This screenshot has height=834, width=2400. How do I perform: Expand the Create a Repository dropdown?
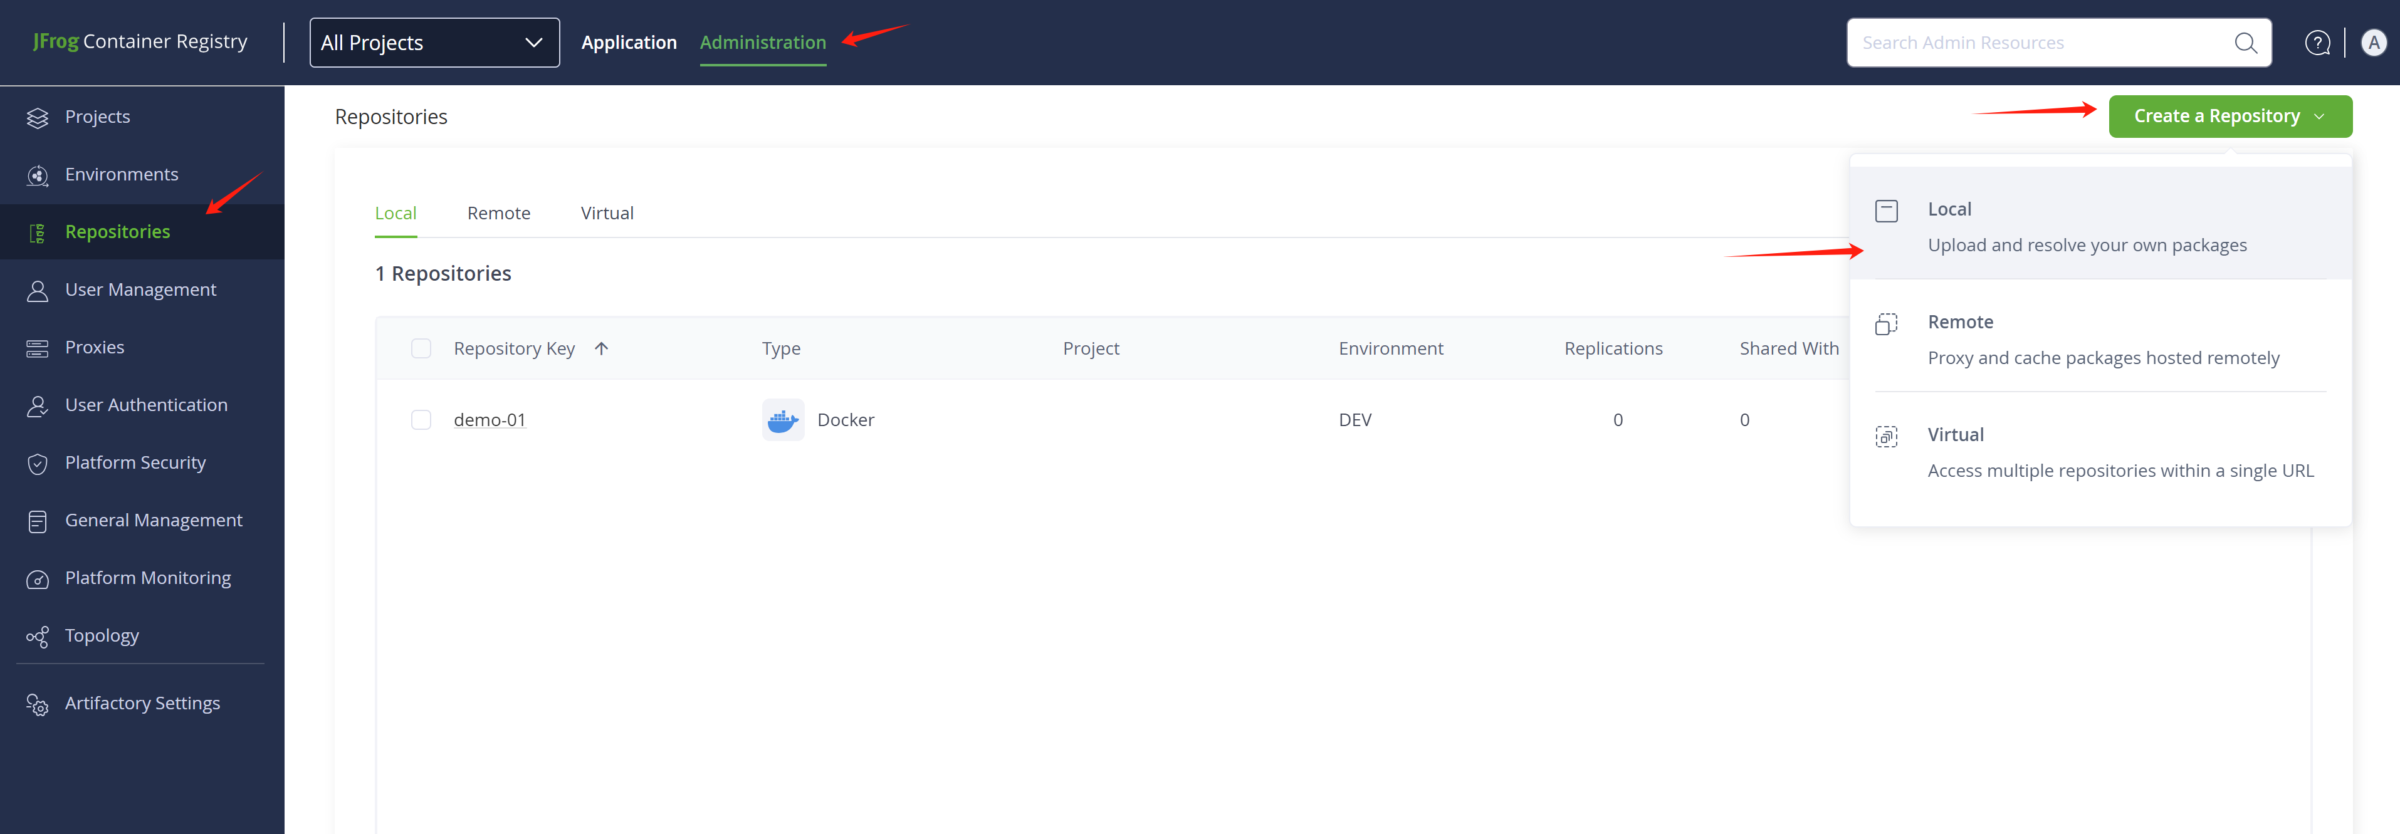click(x=2230, y=117)
